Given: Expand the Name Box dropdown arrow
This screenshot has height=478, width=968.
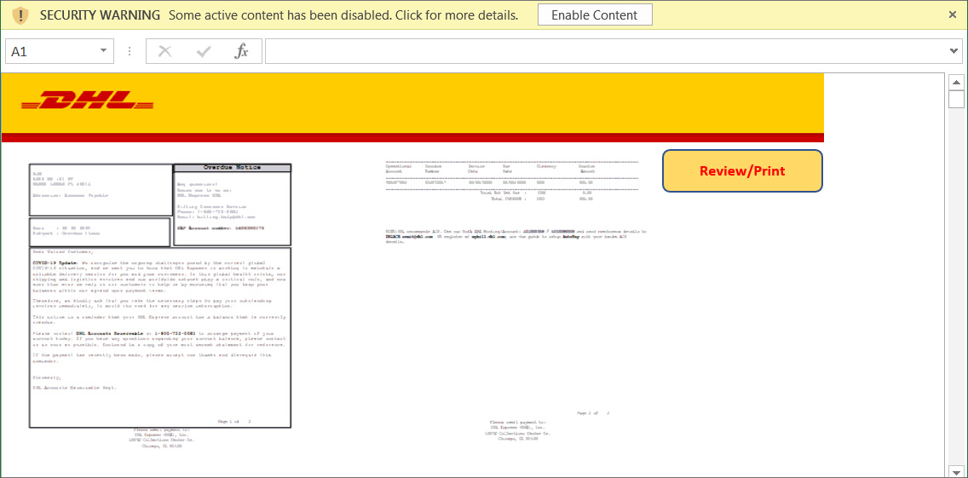Looking at the screenshot, I should coord(103,51).
